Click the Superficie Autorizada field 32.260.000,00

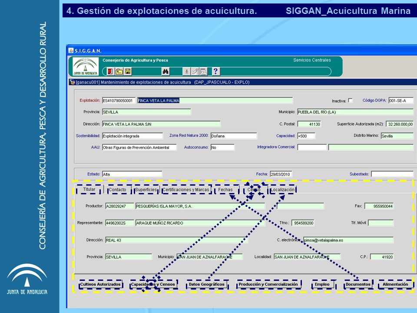coord(400,124)
